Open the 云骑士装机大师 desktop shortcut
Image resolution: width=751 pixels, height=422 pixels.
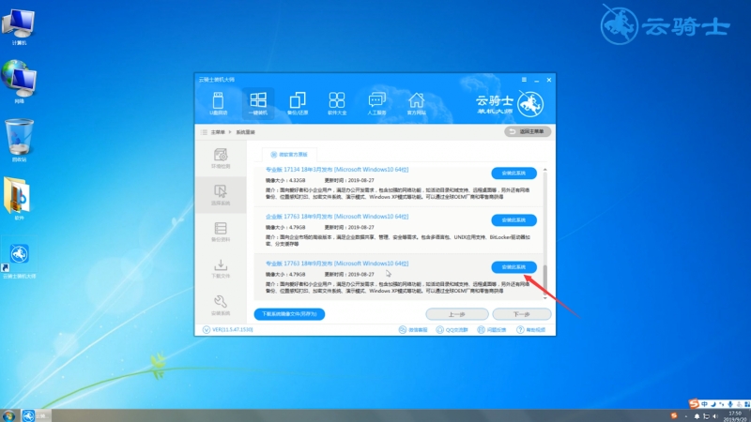click(x=19, y=260)
